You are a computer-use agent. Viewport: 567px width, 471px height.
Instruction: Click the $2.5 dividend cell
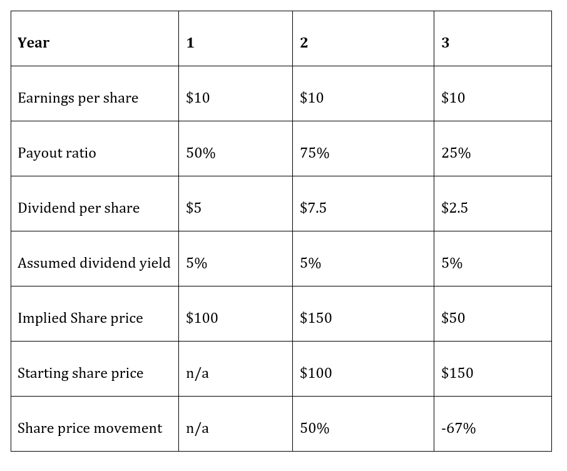(454, 208)
